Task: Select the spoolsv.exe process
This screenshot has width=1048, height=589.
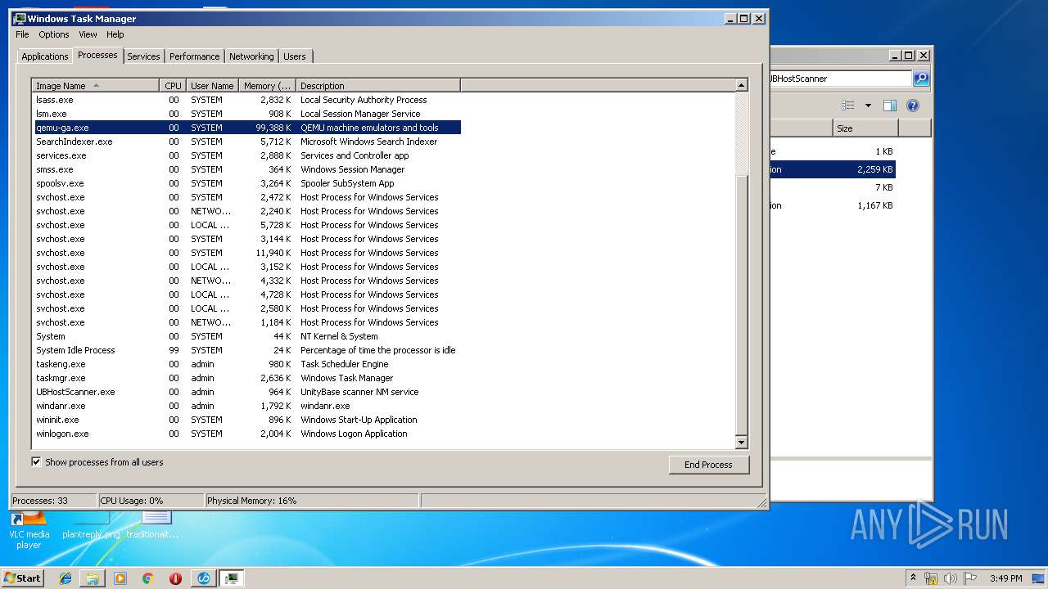Action: pyautogui.click(x=246, y=183)
